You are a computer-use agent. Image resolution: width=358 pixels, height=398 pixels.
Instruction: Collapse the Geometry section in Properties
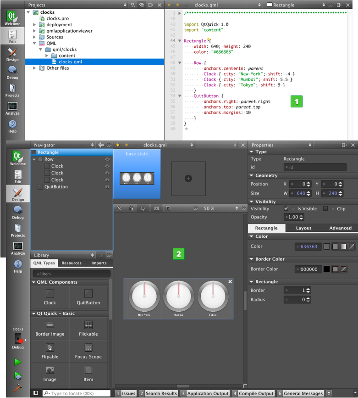pyautogui.click(x=252, y=175)
